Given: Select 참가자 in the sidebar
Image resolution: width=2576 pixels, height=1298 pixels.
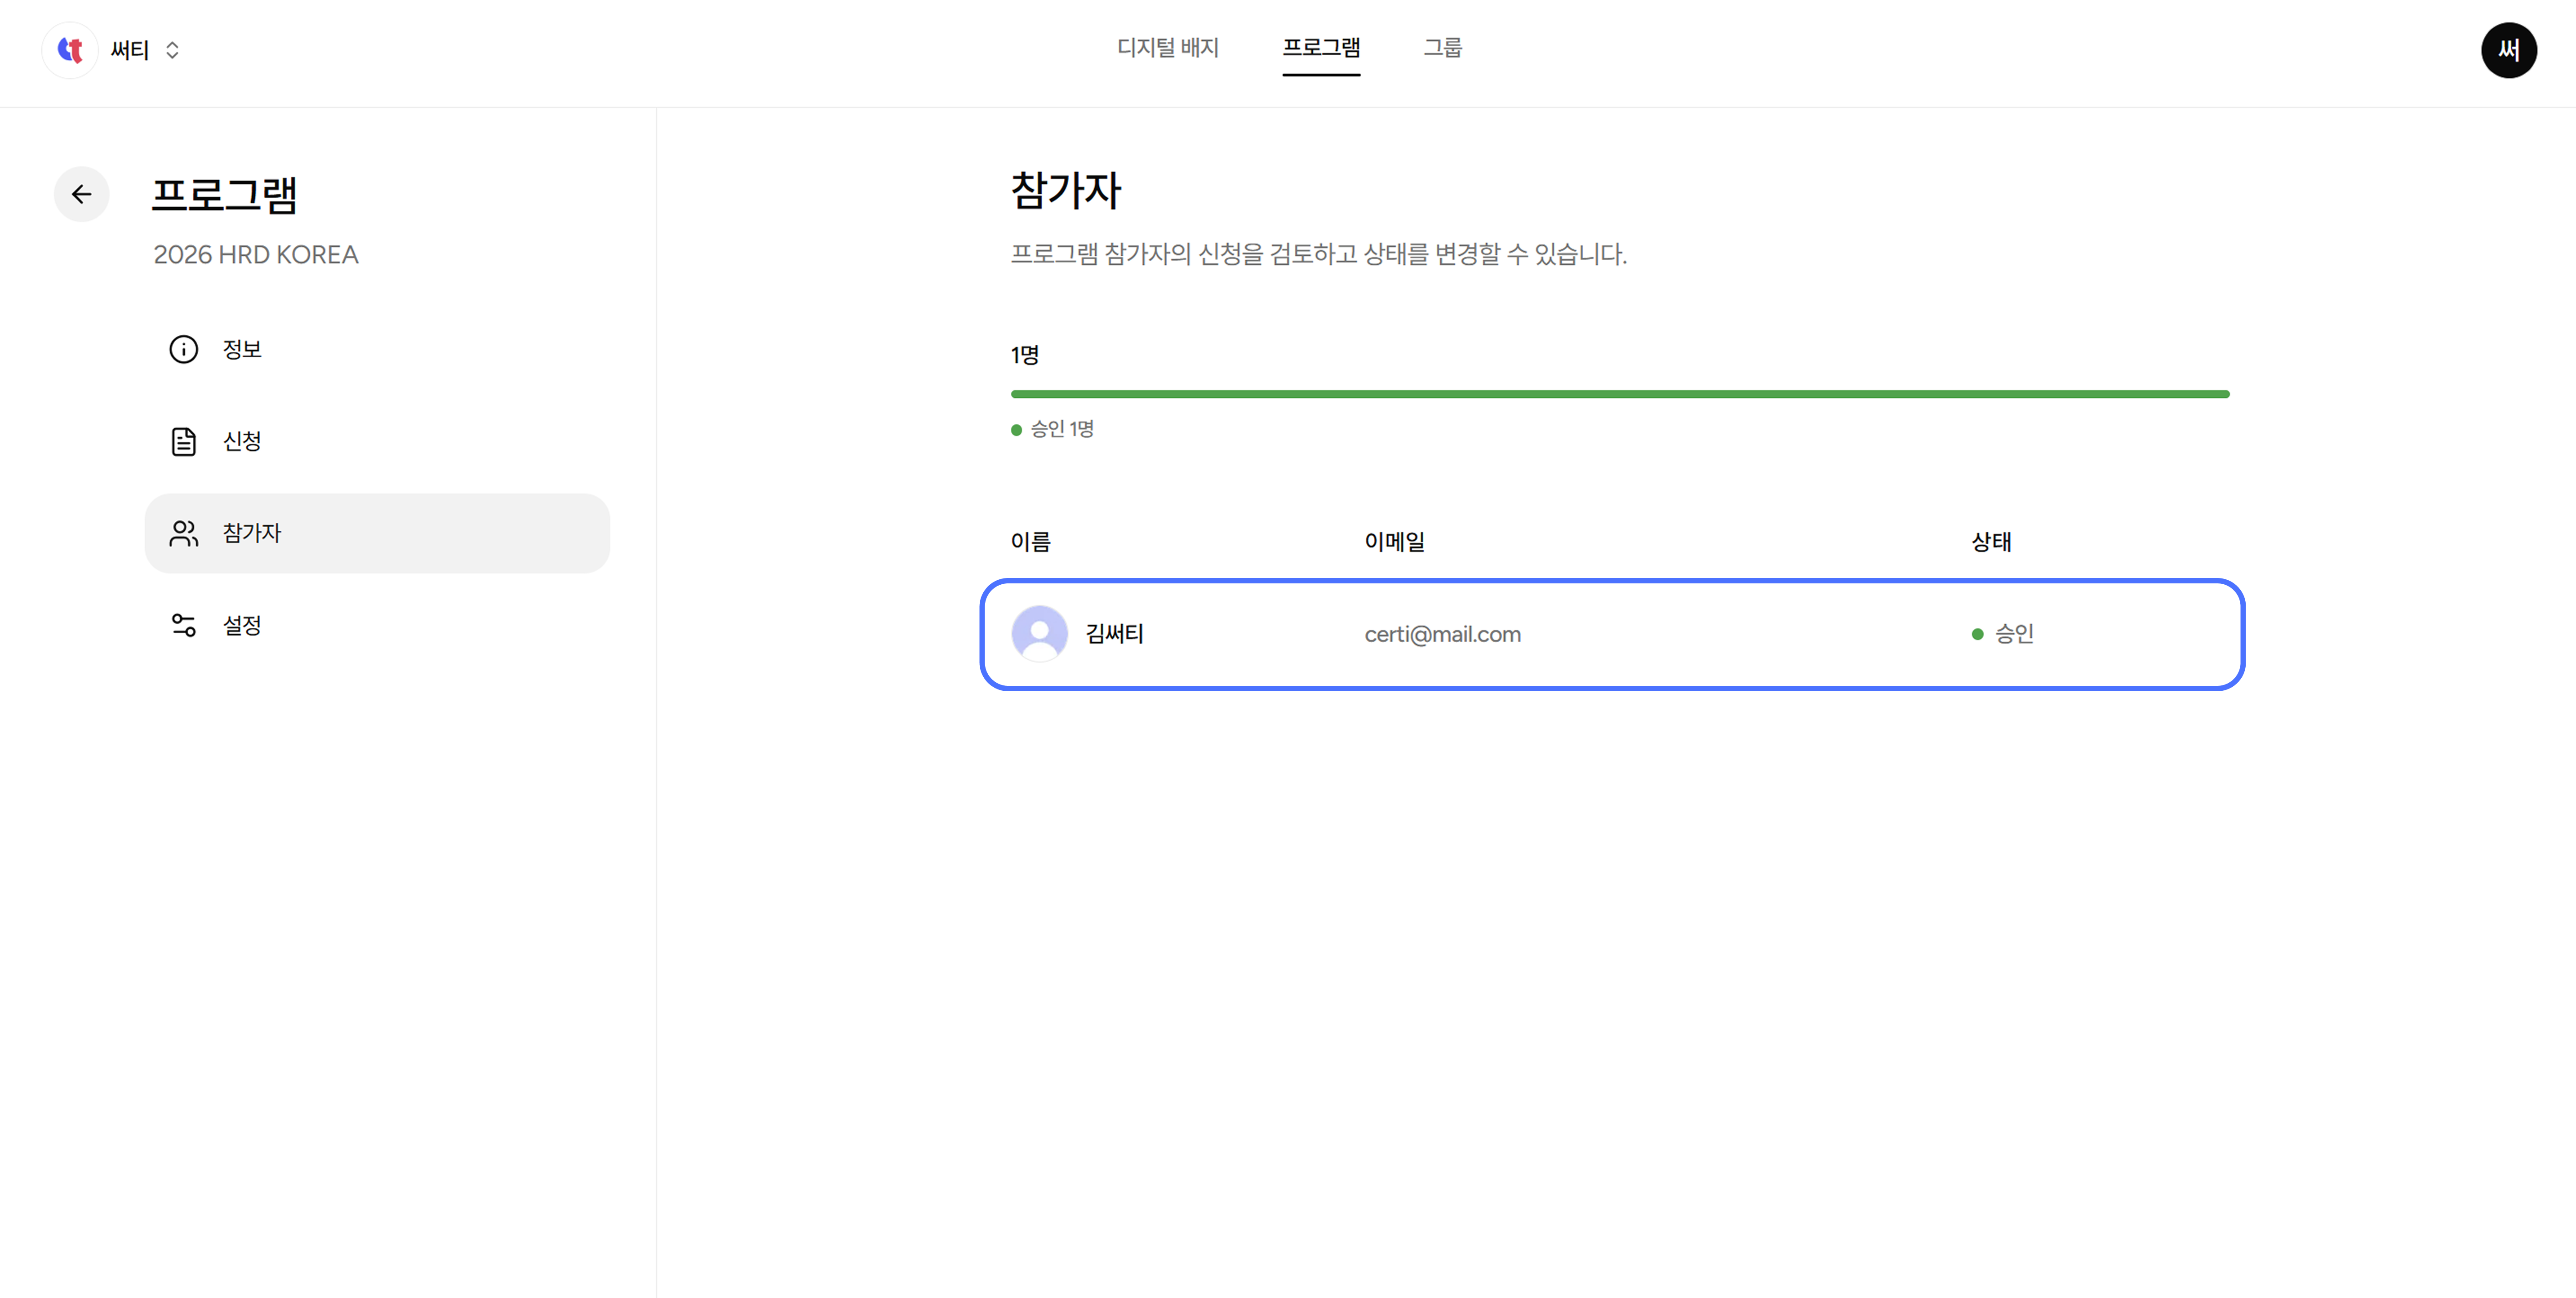Looking at the screenshot, I should [377, 533].
